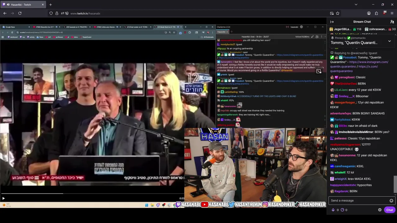This screenshot has height=223, width=397.
Task: Open the chat community users list
Action: (x=392, y=22)
